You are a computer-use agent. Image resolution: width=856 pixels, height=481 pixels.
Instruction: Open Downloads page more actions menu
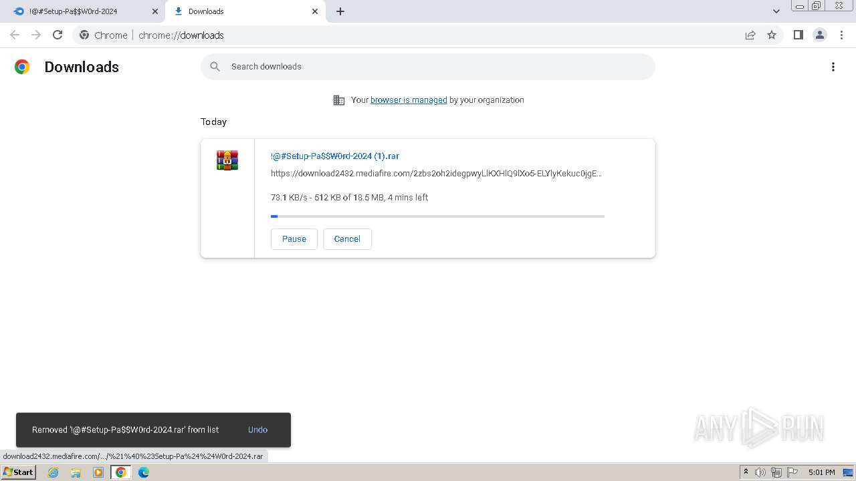(833, 67)
